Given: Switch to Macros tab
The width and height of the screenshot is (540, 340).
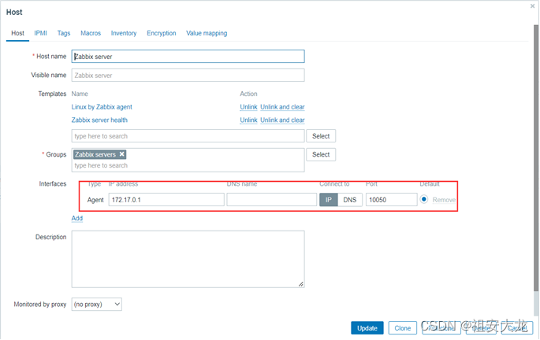Looking at the screenshot, I should 91,33.
